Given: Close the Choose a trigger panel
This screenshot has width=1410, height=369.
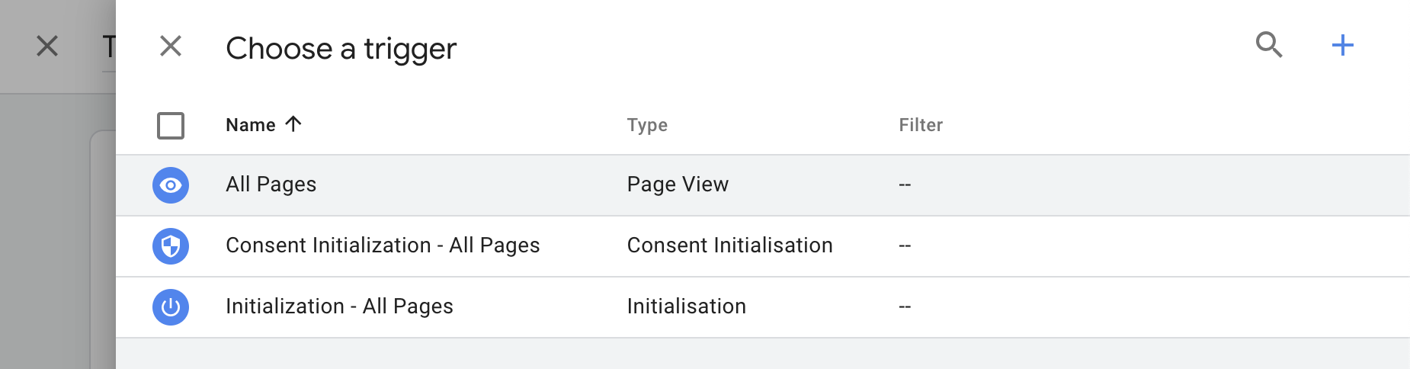Looking at the screenshot, I should (171, 46).
